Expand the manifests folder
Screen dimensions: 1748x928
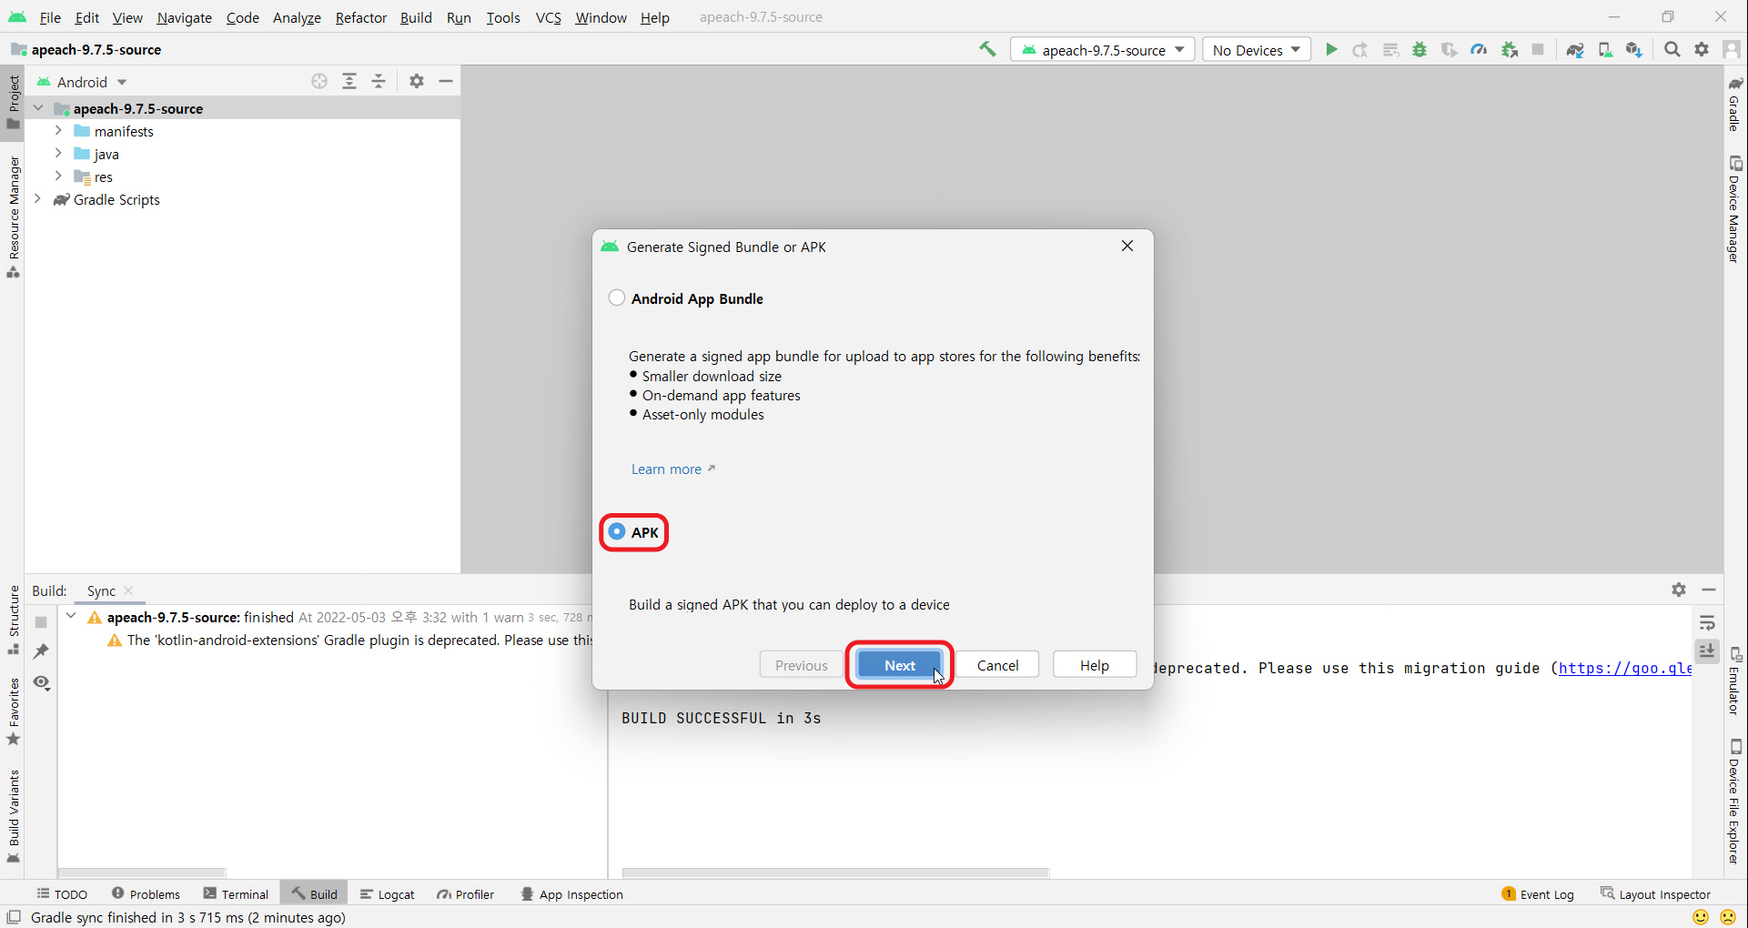(x=58, y=130)
